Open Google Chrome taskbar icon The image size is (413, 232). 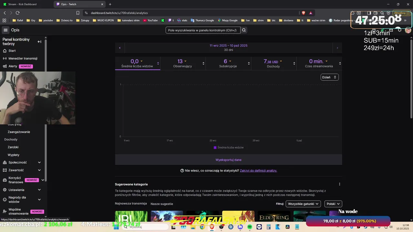click(202, 227)
